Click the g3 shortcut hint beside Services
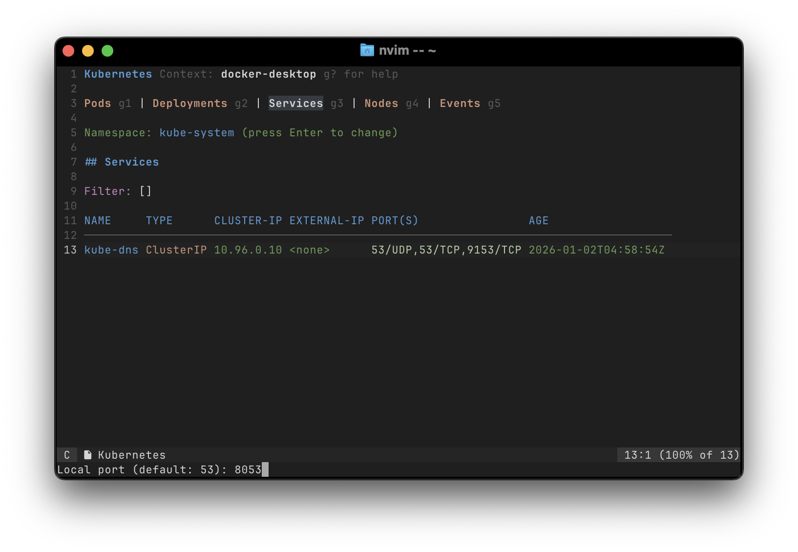 coord(337,104)
